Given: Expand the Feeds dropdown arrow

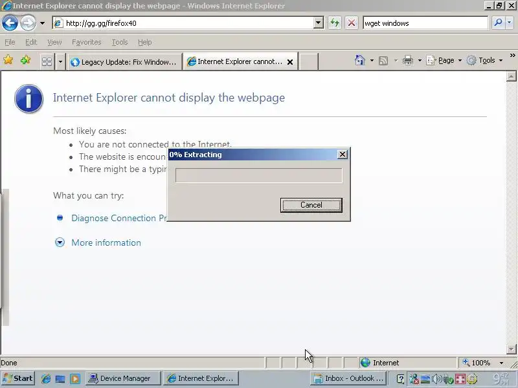Looking at the screenshot, I should click(396, 60).
